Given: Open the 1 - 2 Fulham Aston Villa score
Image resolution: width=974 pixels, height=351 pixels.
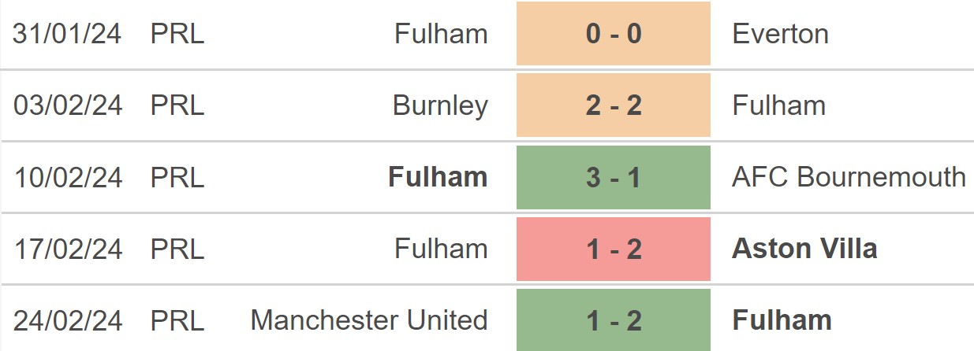Looking at the screenshot, I should pos(614,249).
